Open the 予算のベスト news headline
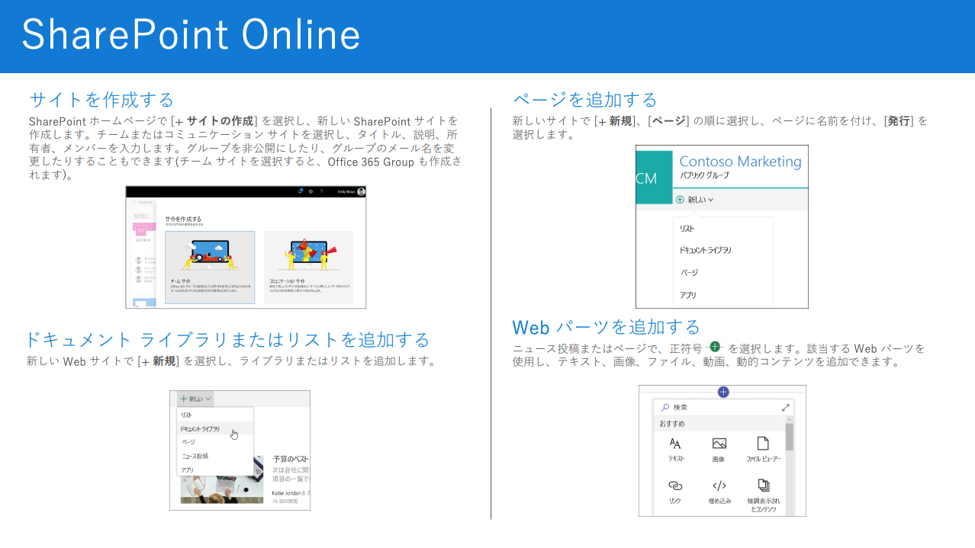 291,460
